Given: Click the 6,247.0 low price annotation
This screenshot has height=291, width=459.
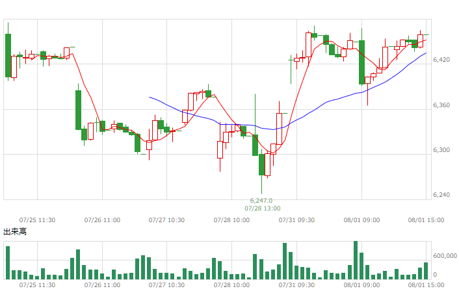Looking at the screenshot, I should coord(261,200).
